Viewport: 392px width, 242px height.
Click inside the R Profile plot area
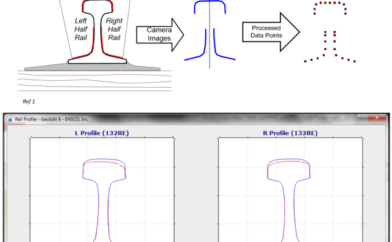[x=290, y=190]
